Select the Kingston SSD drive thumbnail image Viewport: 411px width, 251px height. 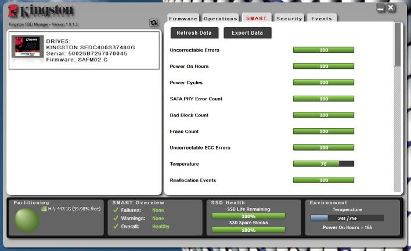pyautogui.click(x=27, y=46)
